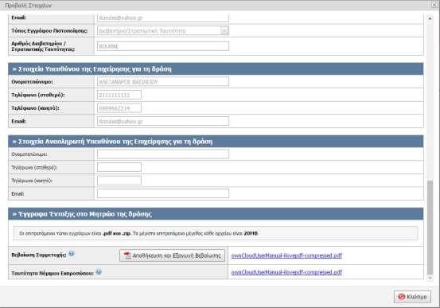Click the red icon on the Κλείσιμο button

402,297
